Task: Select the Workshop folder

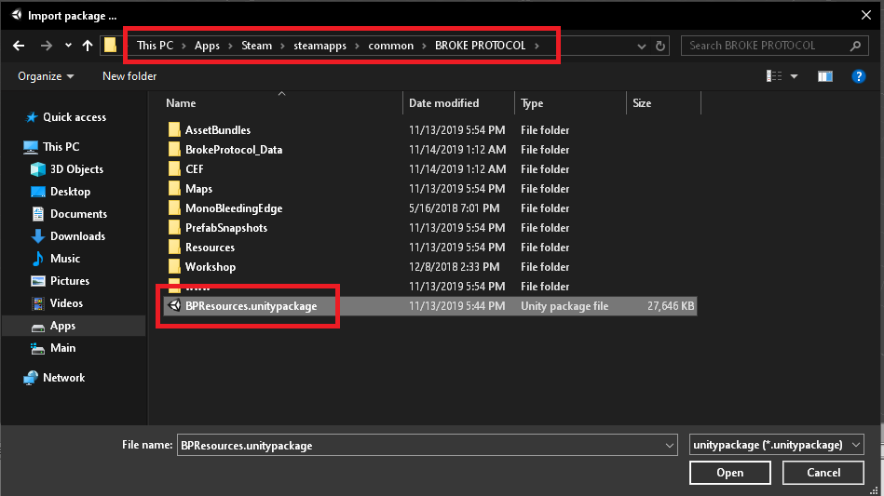Action: pyautogui.click(x=211, y=267)
